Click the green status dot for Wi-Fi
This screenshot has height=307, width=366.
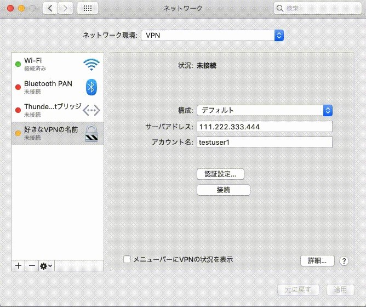[18, 64]
